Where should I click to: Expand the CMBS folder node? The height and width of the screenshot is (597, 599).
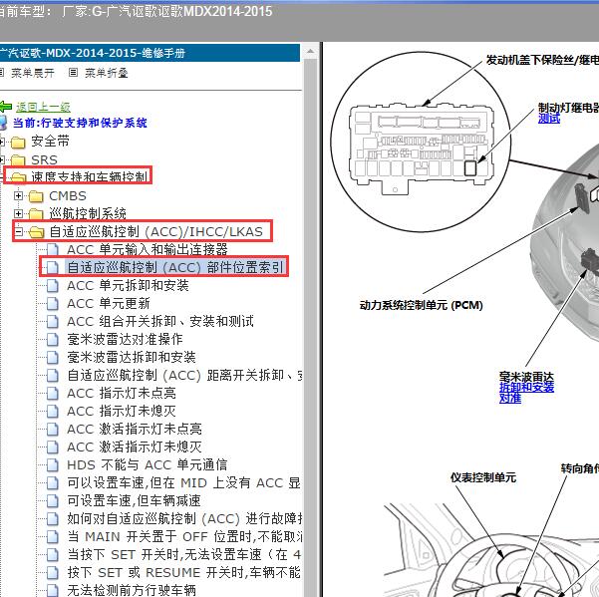pos(18,196)
